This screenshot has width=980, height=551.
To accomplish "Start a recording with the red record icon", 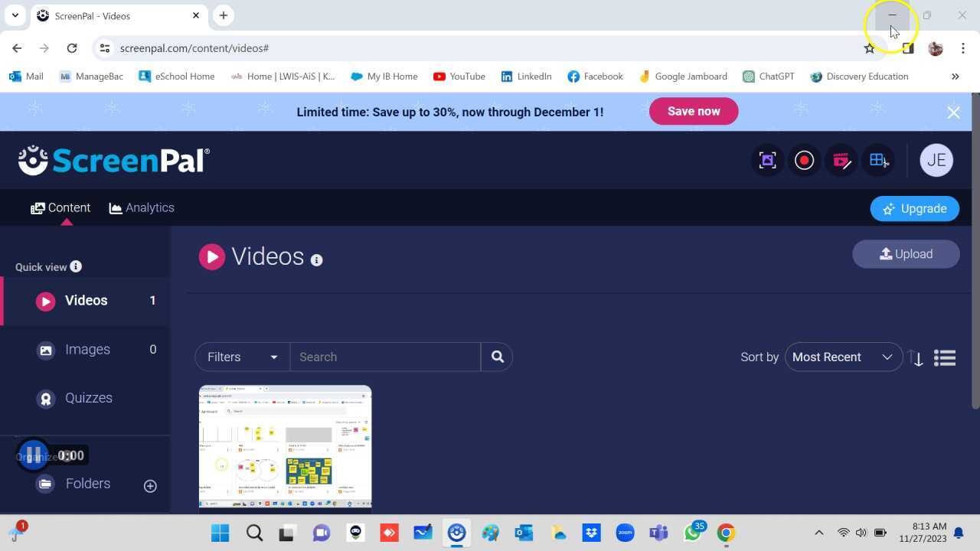I will coord(804,160).
